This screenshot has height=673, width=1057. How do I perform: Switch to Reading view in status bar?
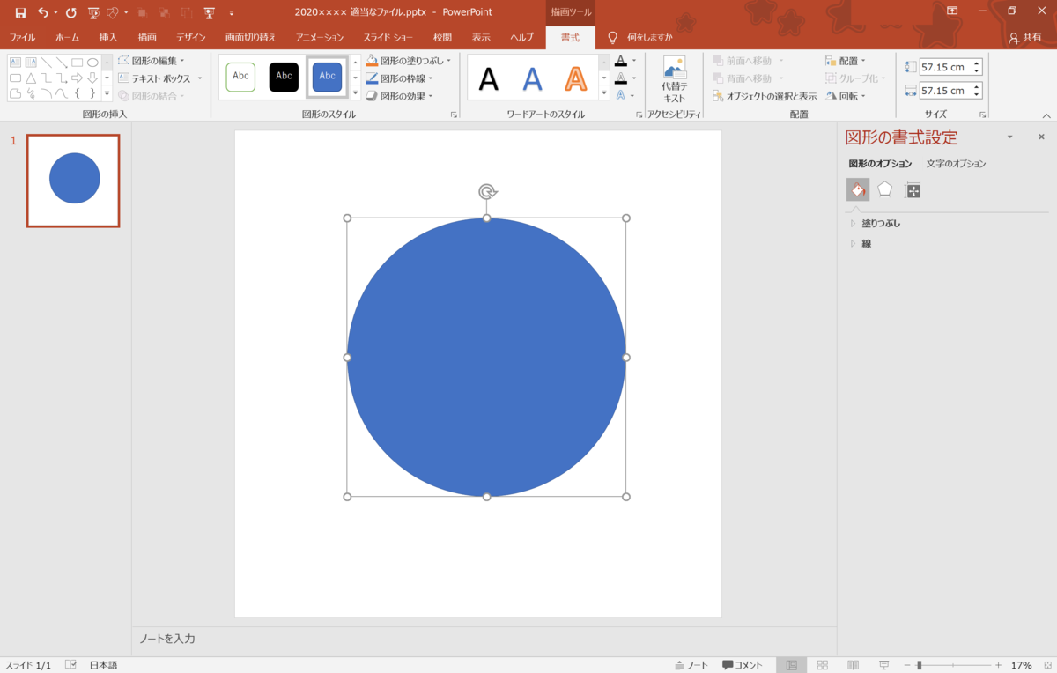pyautogui.click(x=853, y=665)
